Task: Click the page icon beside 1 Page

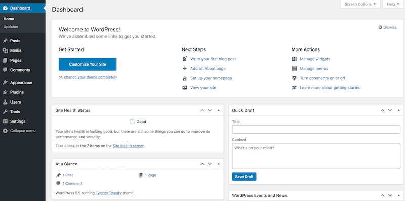Action: point(141,175)
